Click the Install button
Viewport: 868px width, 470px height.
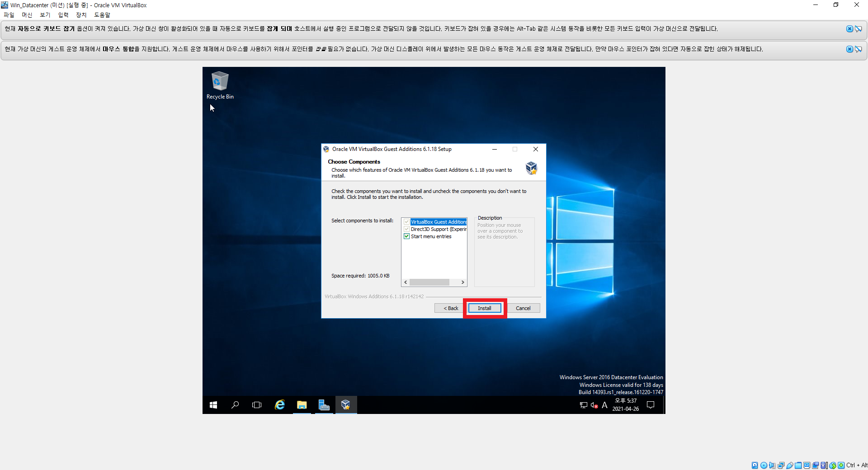coord(485,308)
